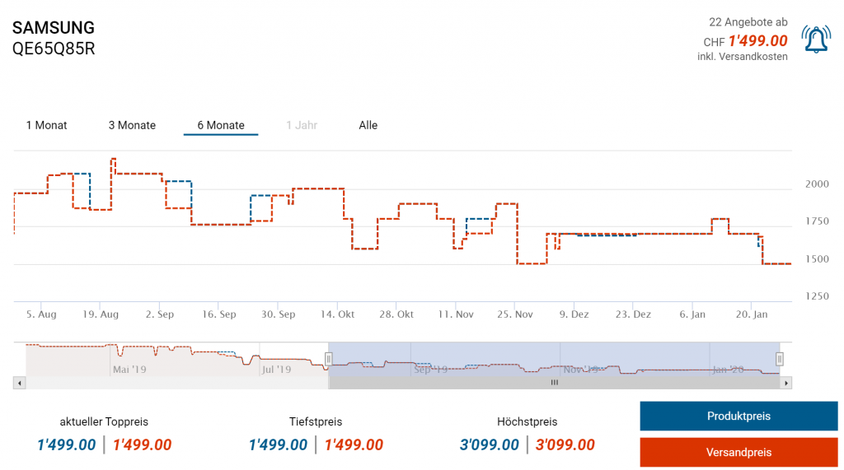Click the right range handle of navigator

pyautogui.click(x=779, y=359)
